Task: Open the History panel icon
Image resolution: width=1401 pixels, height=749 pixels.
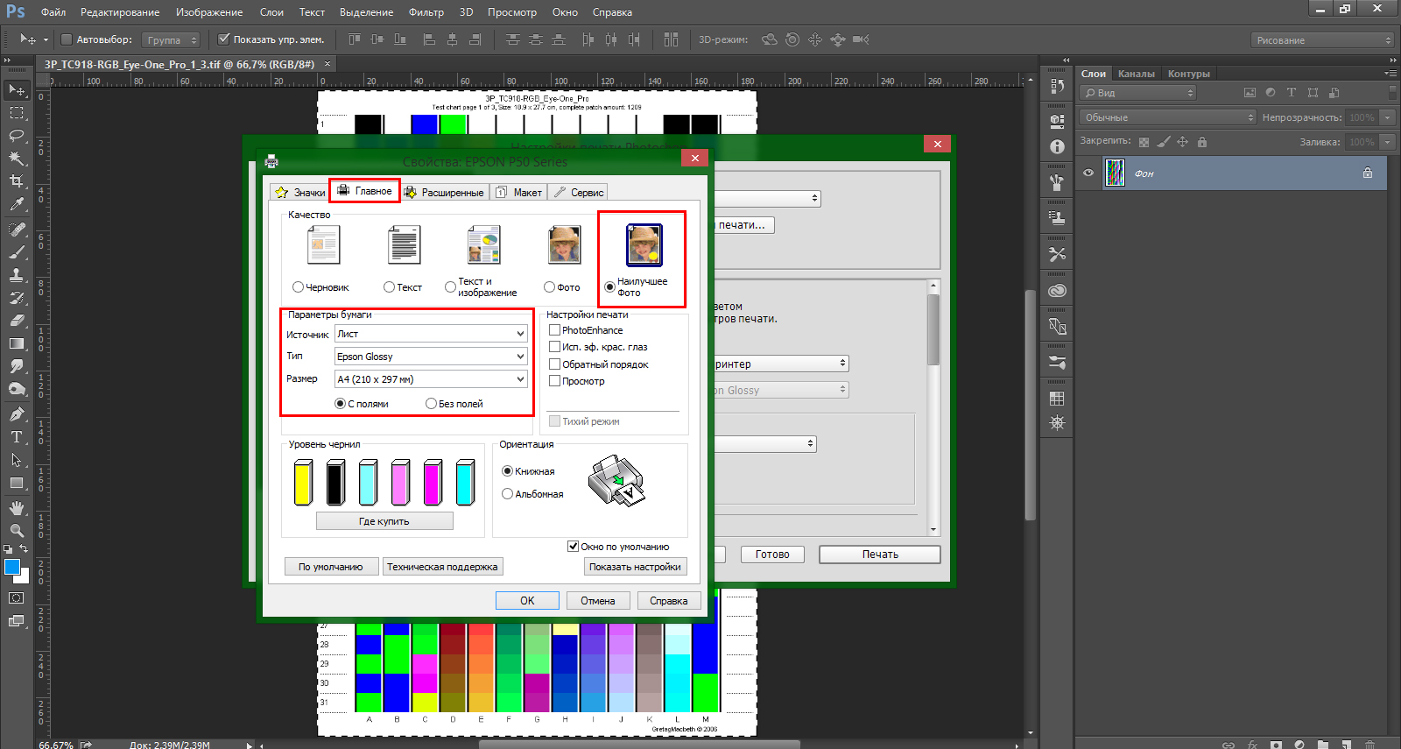Action: click(1058, 86)
